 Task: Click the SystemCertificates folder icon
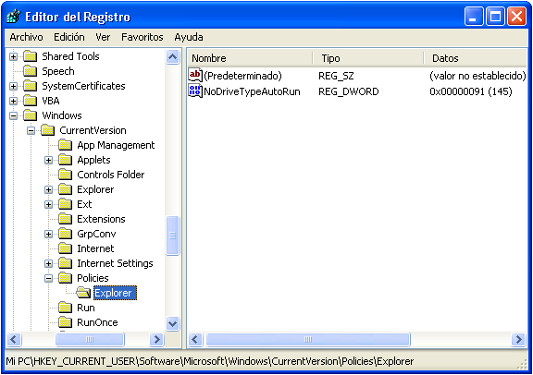(31, 86)
